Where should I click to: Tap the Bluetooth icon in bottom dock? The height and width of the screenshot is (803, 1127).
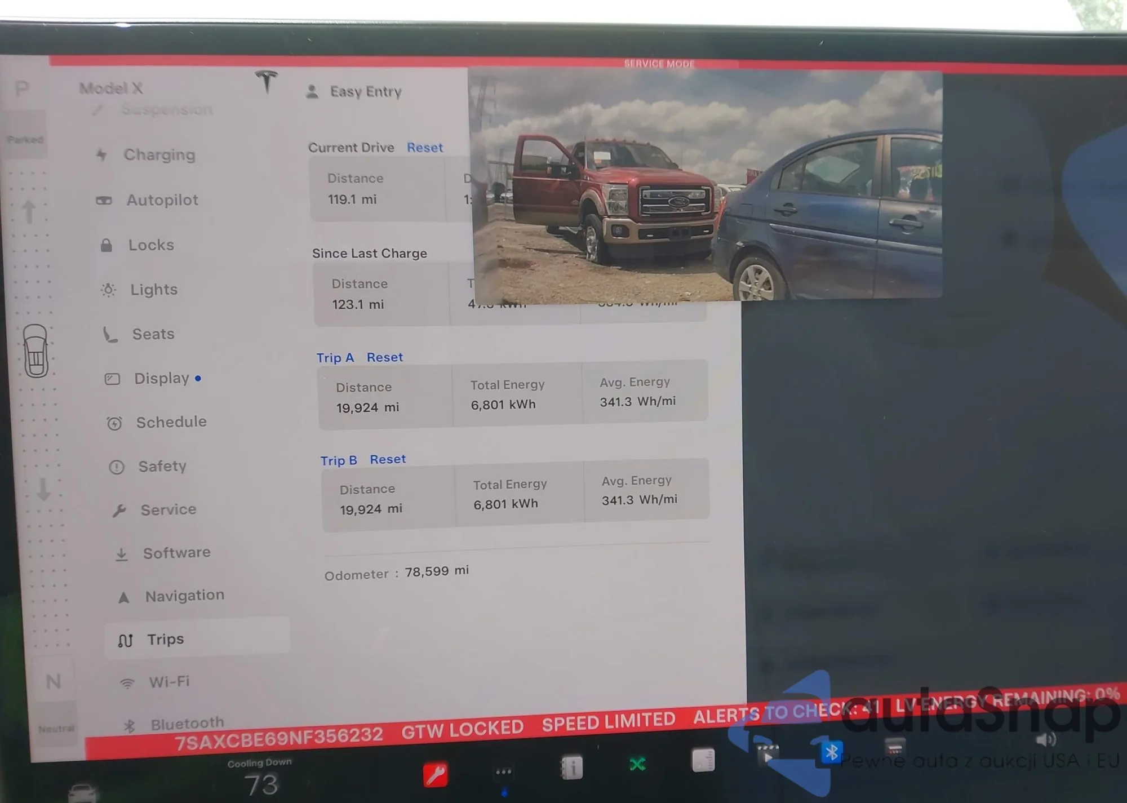831,752
